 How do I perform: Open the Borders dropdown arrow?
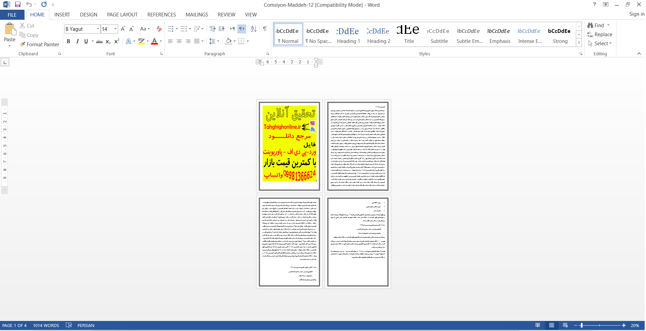(x=248, y=41)
